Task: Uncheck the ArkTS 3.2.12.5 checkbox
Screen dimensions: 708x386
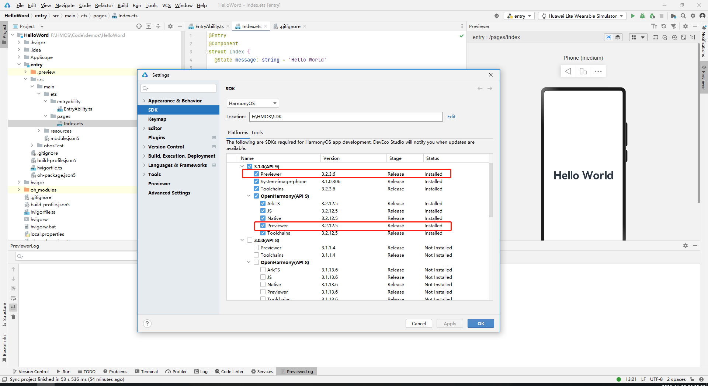Action: (263, 203)
